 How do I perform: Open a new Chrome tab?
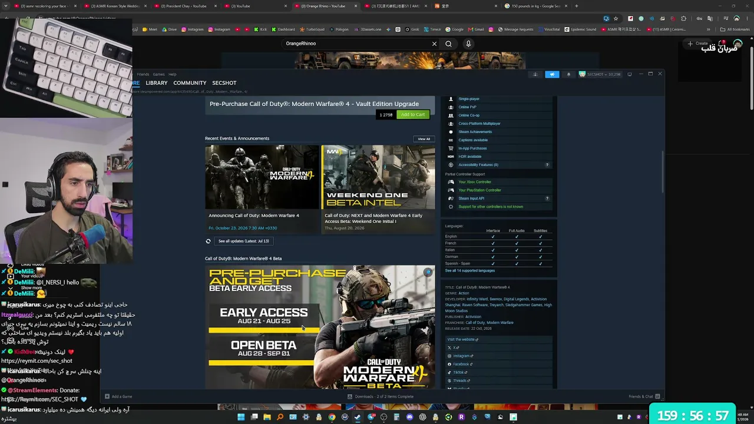576,6
